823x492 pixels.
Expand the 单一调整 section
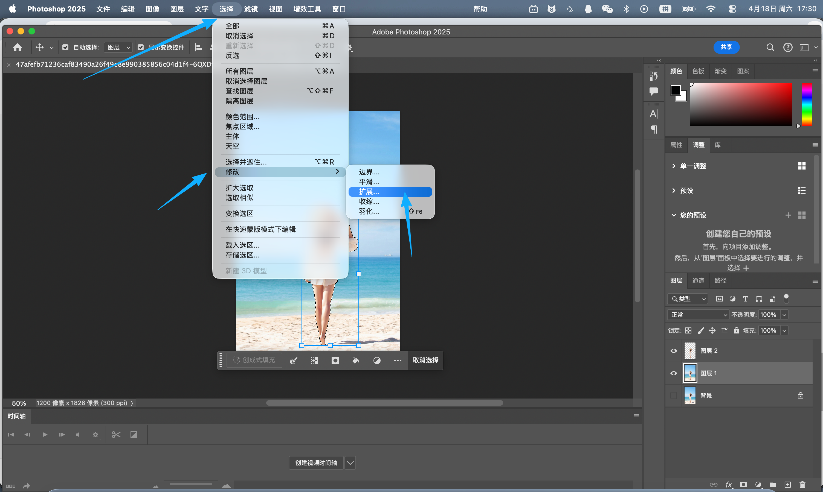[x=674, y=166]
